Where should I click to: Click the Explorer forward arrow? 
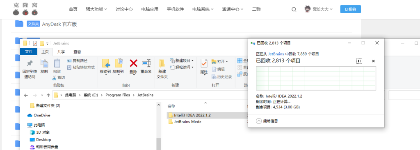click(35, 95)
